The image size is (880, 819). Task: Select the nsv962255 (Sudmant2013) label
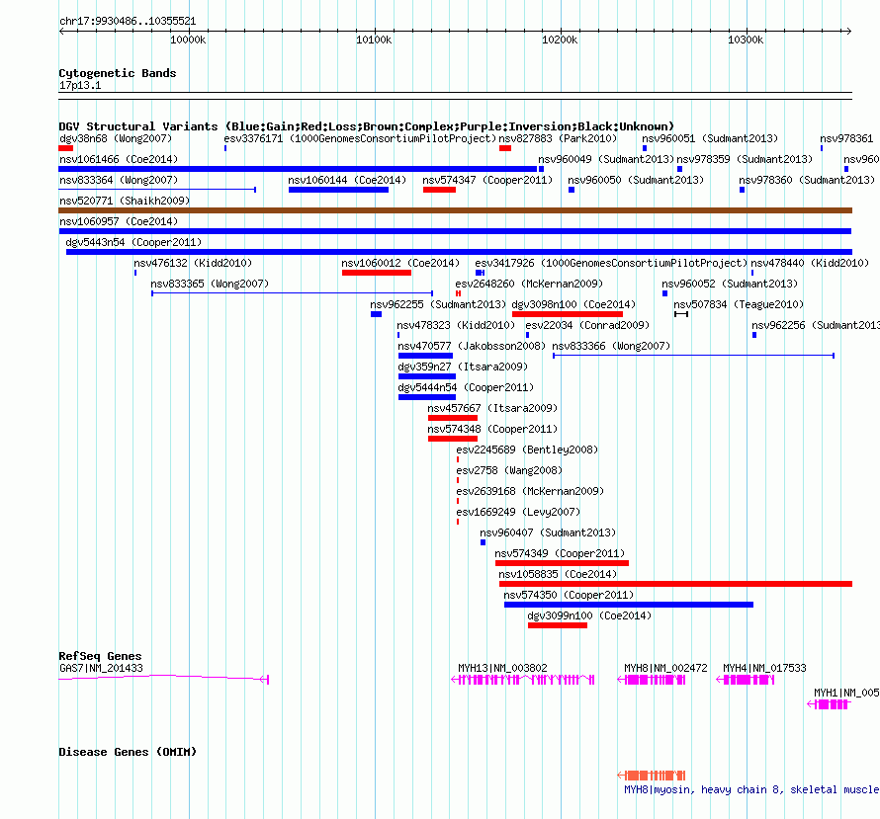pos(438,304)
